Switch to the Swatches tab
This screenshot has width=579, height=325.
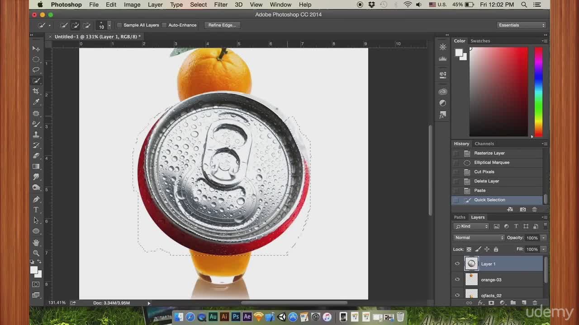[480, 41]
